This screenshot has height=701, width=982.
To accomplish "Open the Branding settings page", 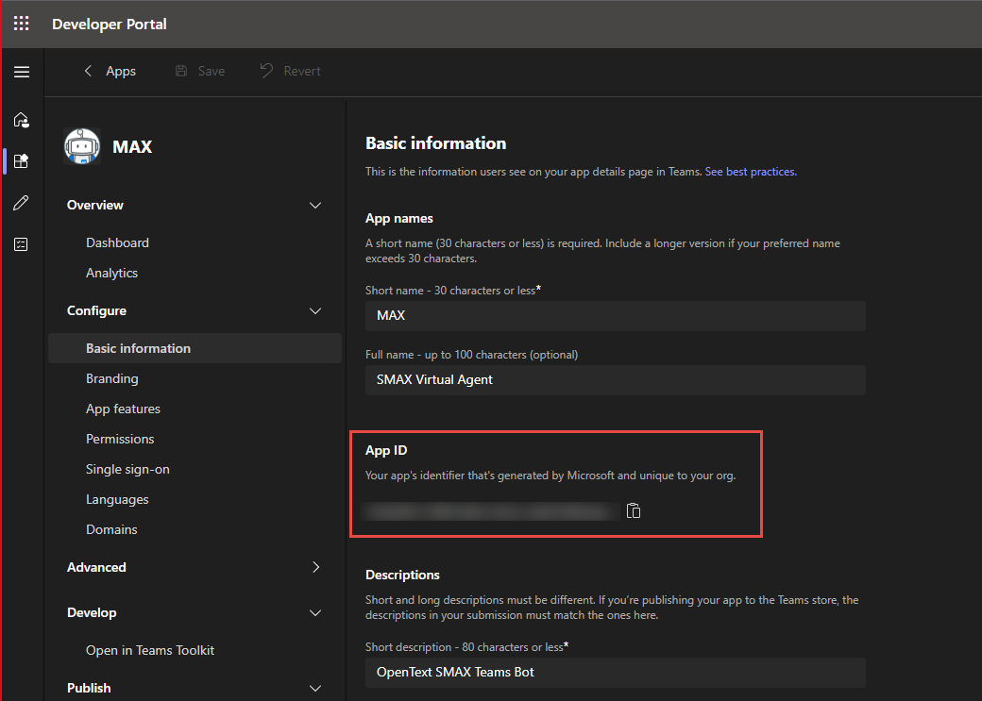I will click(113, 378).
